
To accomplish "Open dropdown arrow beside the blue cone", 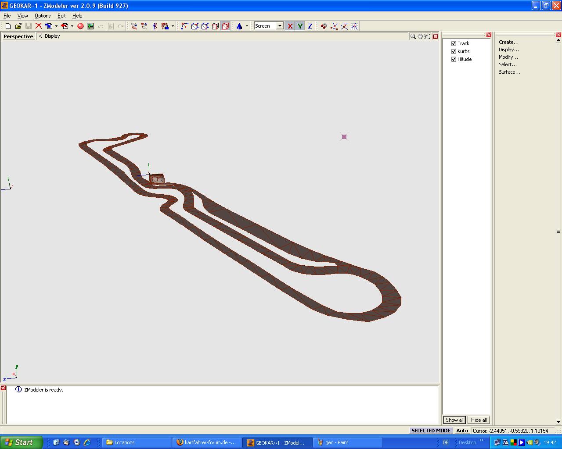I will pos(247,26).
